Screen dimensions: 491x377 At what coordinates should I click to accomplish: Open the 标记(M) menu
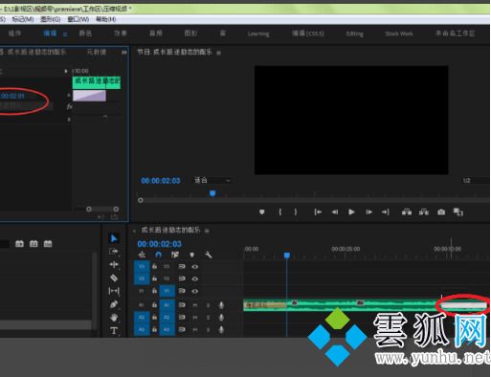[23, 19]
